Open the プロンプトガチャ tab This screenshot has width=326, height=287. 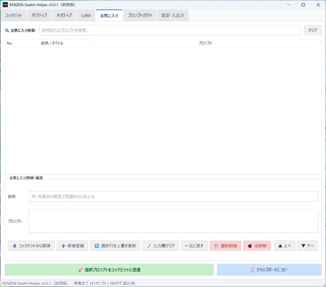tap(140, 15)
